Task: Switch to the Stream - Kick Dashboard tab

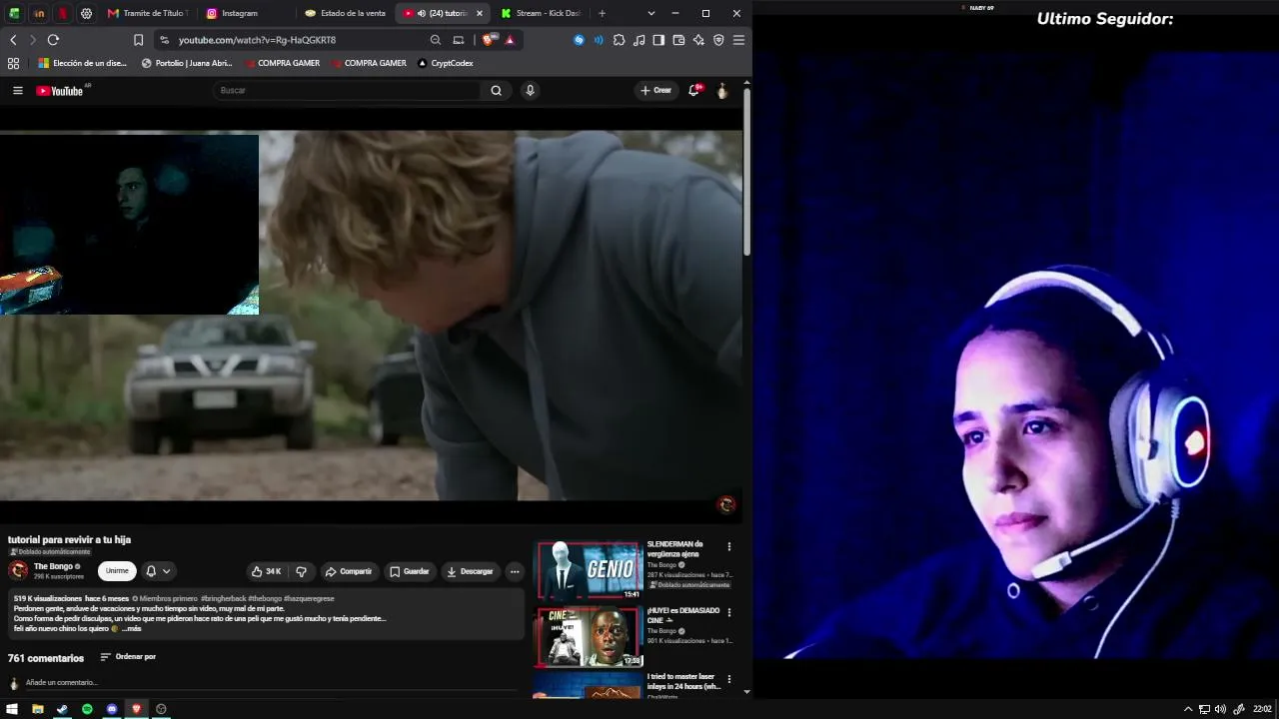Action: [540, 13]
